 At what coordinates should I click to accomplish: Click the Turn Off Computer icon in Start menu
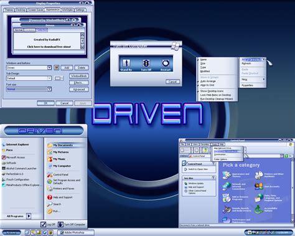pyautogui.click(x=60, y=224)
